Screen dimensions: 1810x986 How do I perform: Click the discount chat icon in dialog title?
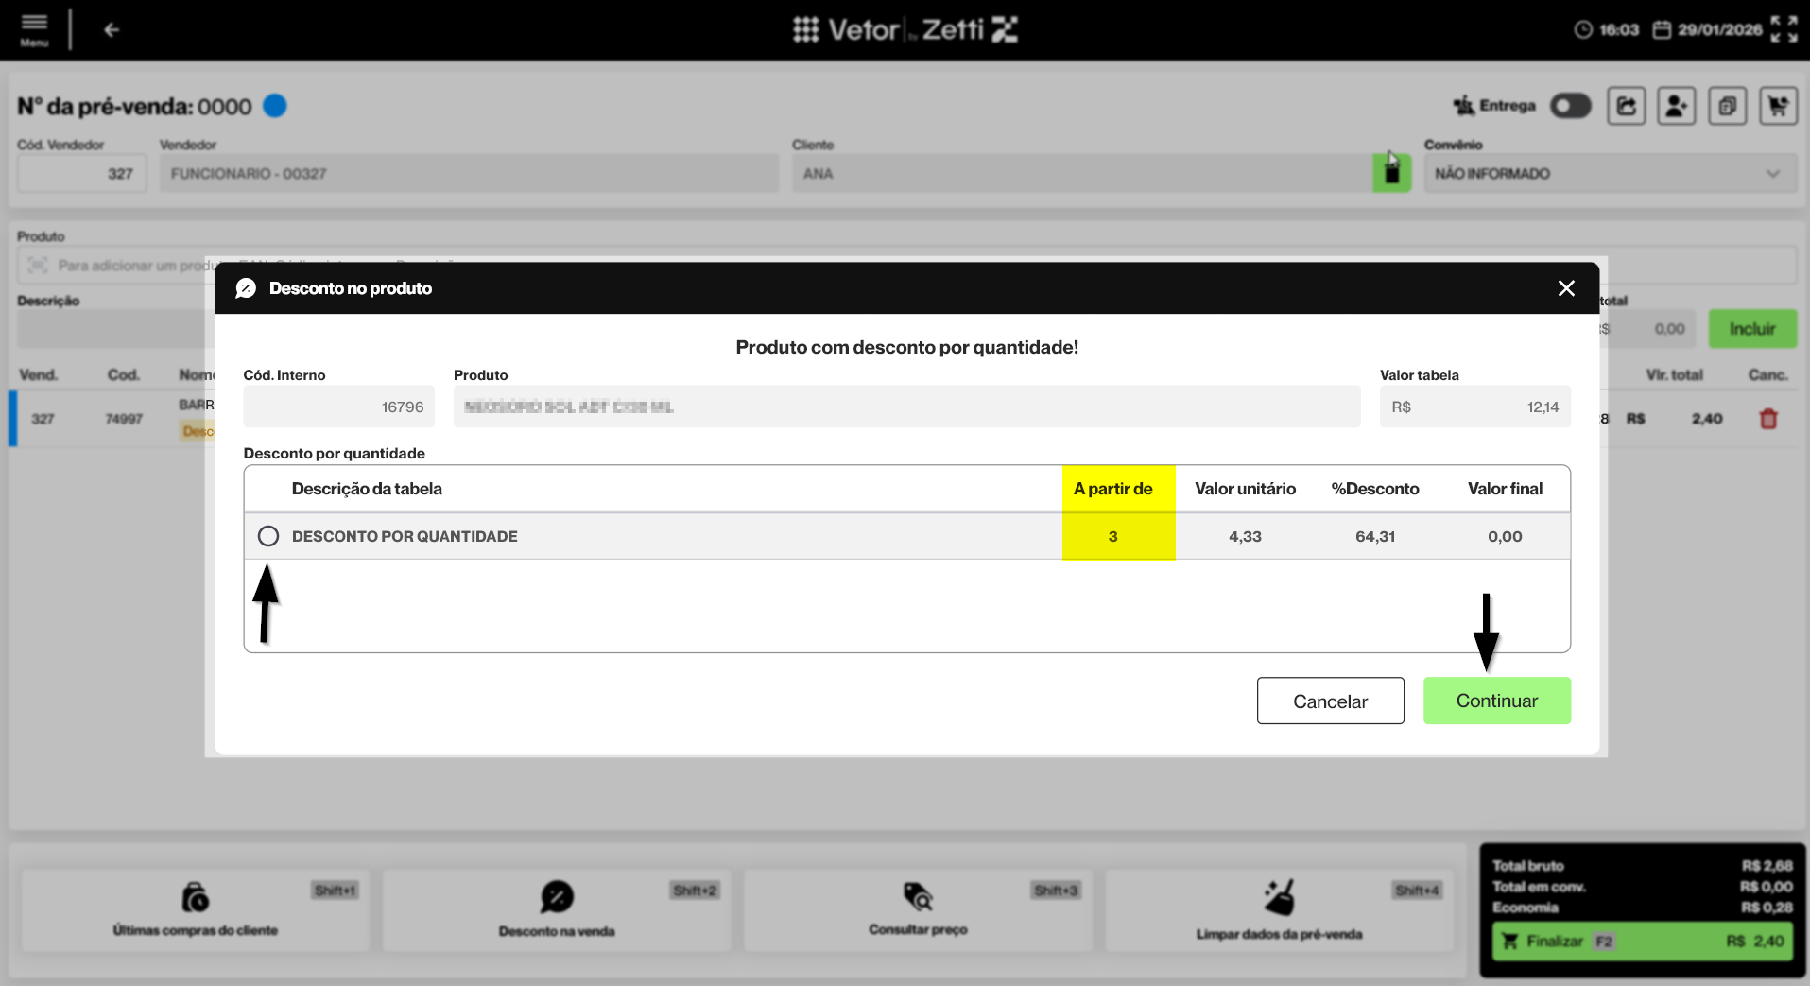(246, 288)
